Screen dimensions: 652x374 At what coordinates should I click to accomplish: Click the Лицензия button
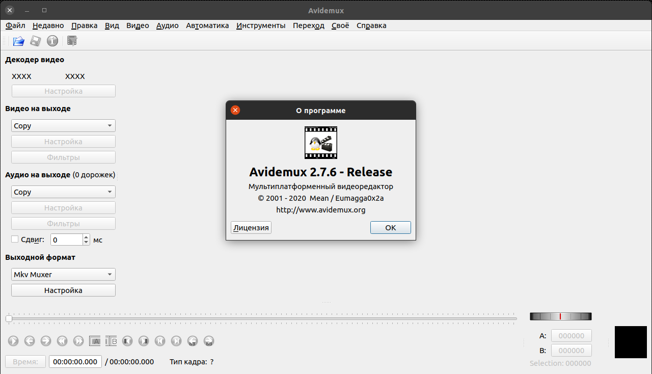[251, 228]
